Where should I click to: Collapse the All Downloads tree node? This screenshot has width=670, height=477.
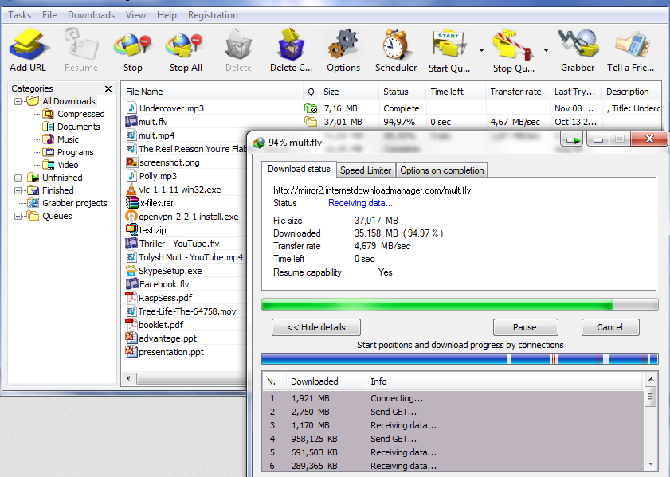[18, 101]
